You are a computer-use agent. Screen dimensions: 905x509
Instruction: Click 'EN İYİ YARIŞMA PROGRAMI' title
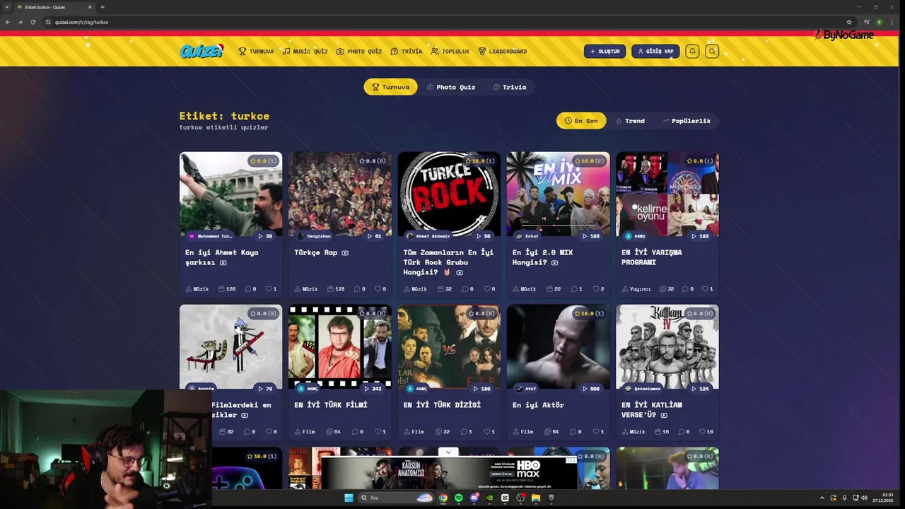pyautogui.click(x=652, y=257)
